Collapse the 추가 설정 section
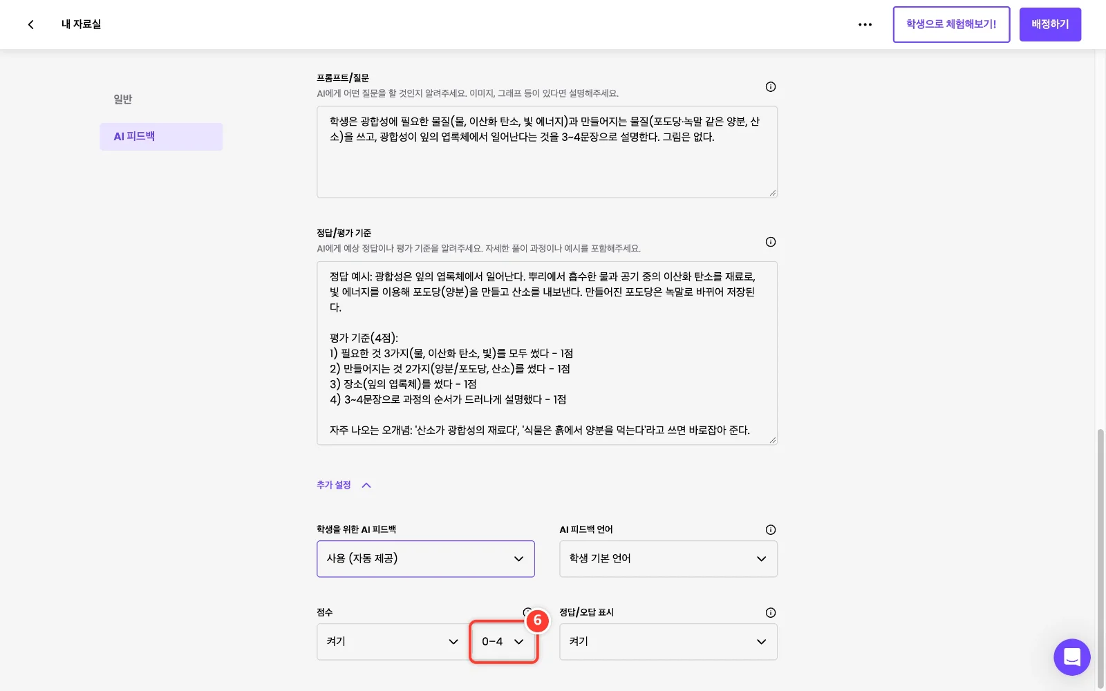1106x691 pixels. [x=344, y=485]
